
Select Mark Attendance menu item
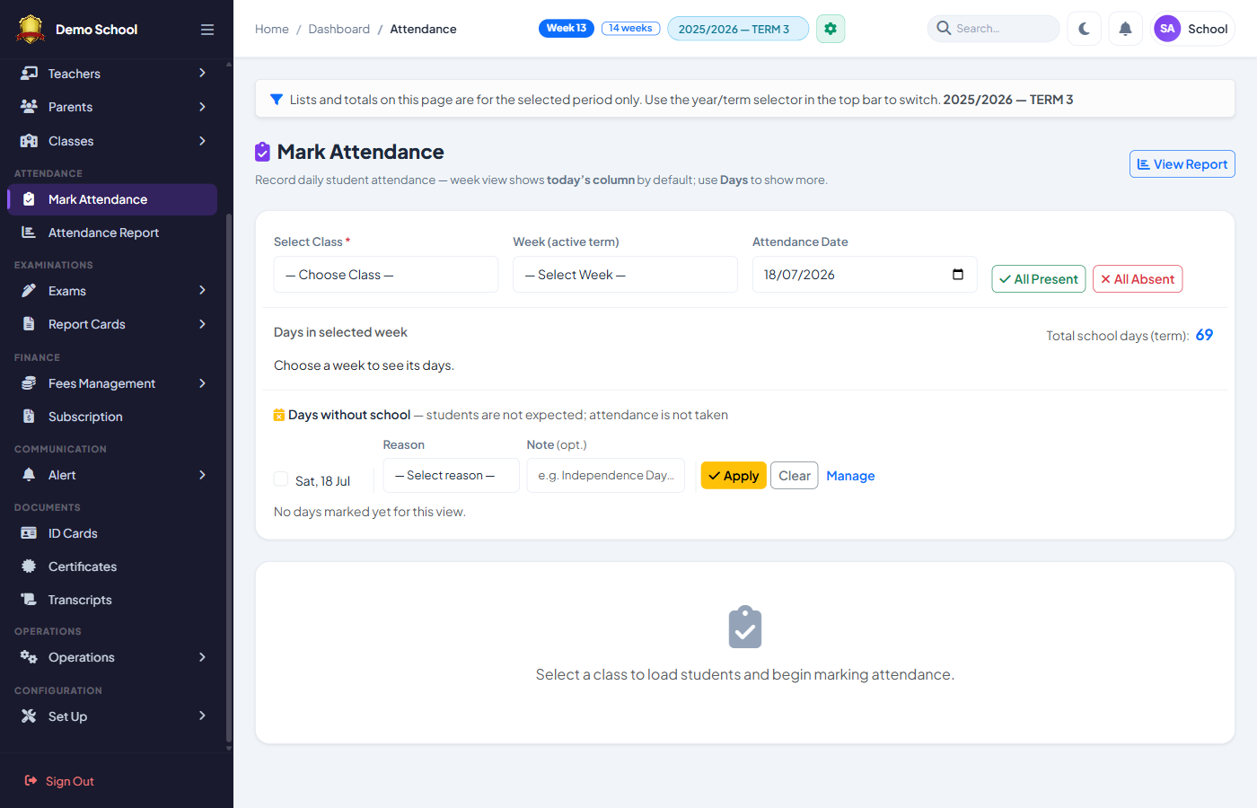point(112,199)
